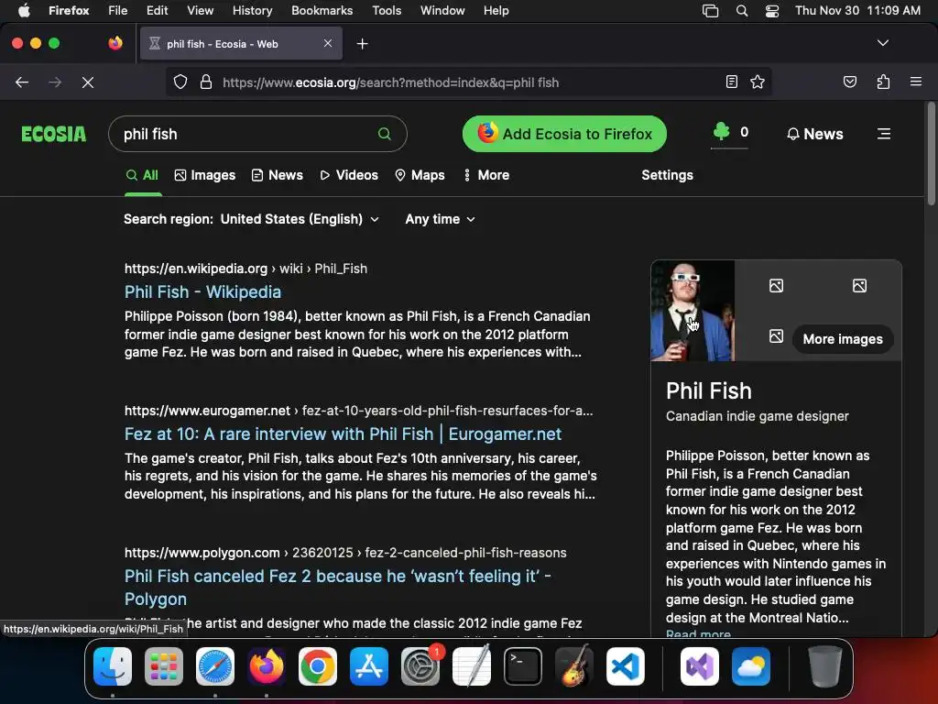
Task: Open the Firefox History menu
Action: pos(252,10)
